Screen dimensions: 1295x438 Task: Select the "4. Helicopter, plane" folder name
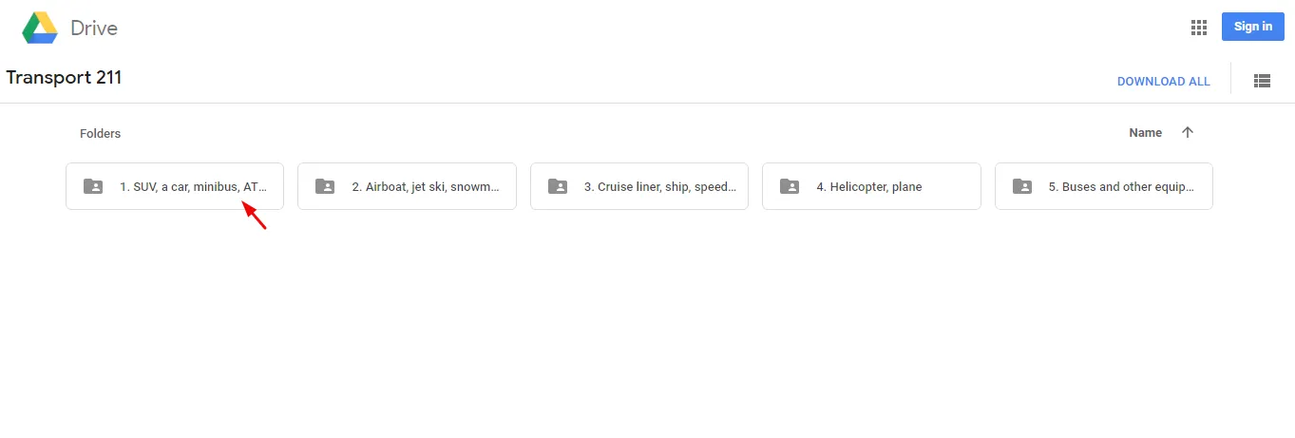click(x=869, y=187)
